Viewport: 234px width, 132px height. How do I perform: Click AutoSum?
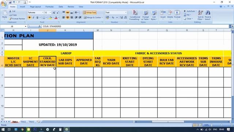[189, 11]
